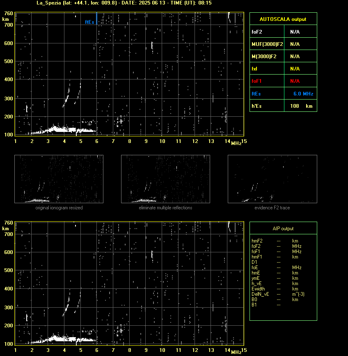Click the h'Es label
The image size is (348, 356).
point(256,106)
